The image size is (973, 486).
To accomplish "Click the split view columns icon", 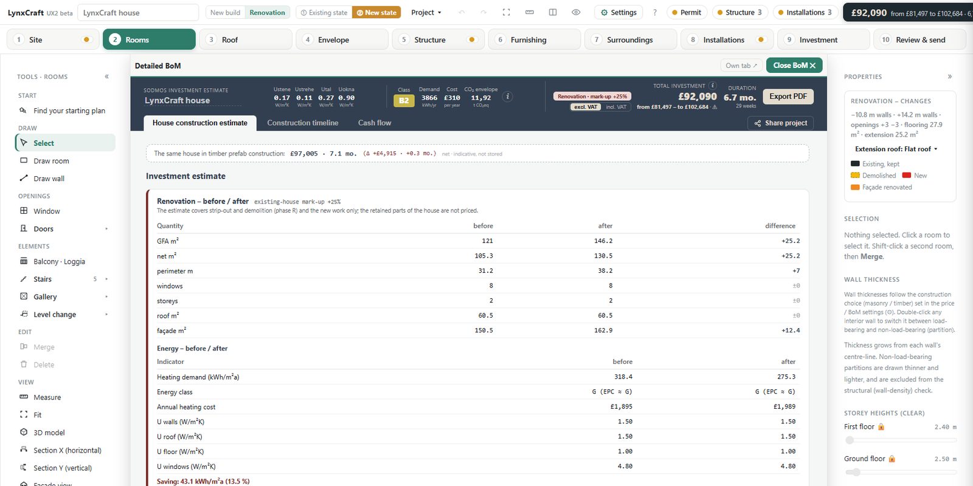I will pyautogui.click(x=553, y=12).
